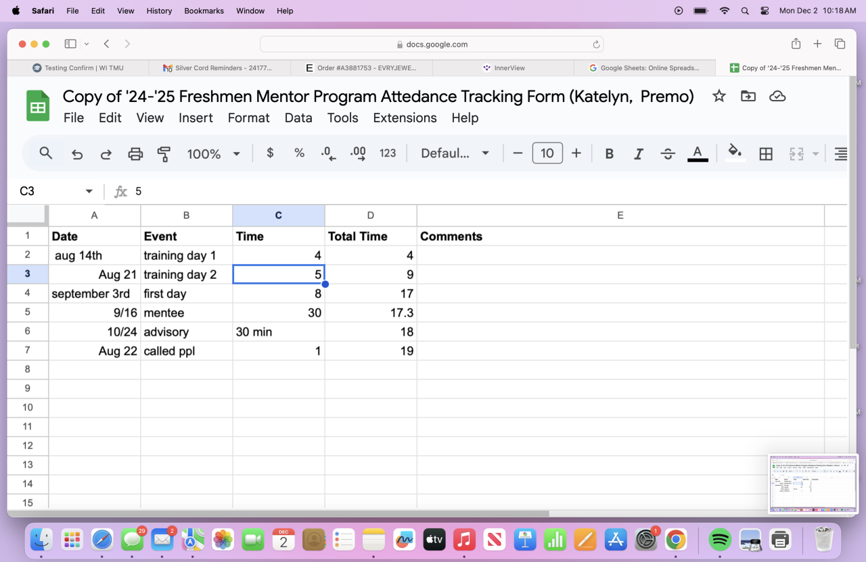This screenshot has width=866, height=562.
Task: Open the Data menu in Sheets
Action: point(298,118)
